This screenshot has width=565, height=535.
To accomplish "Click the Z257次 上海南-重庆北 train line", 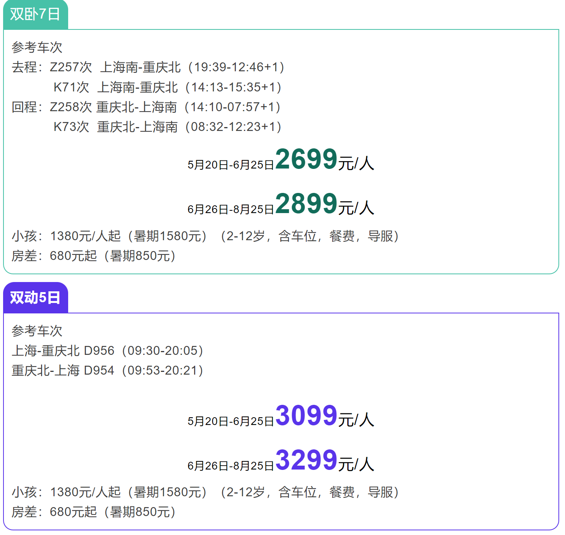I will (167, 67).
